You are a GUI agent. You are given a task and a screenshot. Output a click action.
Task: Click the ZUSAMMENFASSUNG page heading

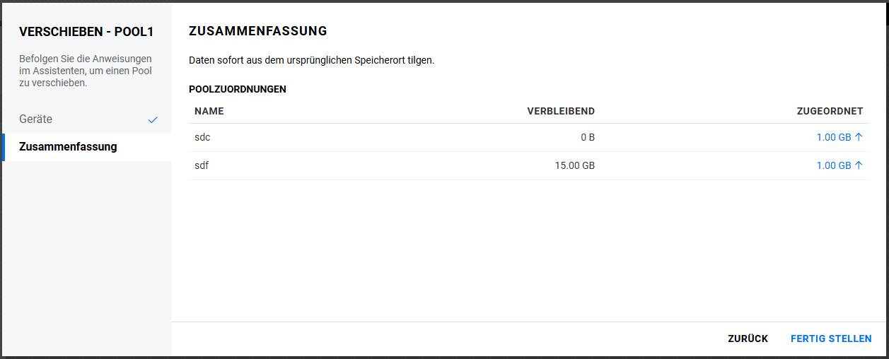[x=258, y=31]
